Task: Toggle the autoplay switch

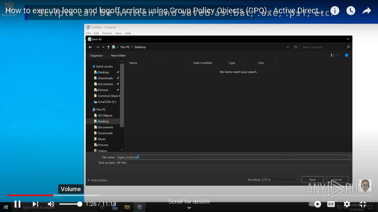Action: tap(315, 204)
